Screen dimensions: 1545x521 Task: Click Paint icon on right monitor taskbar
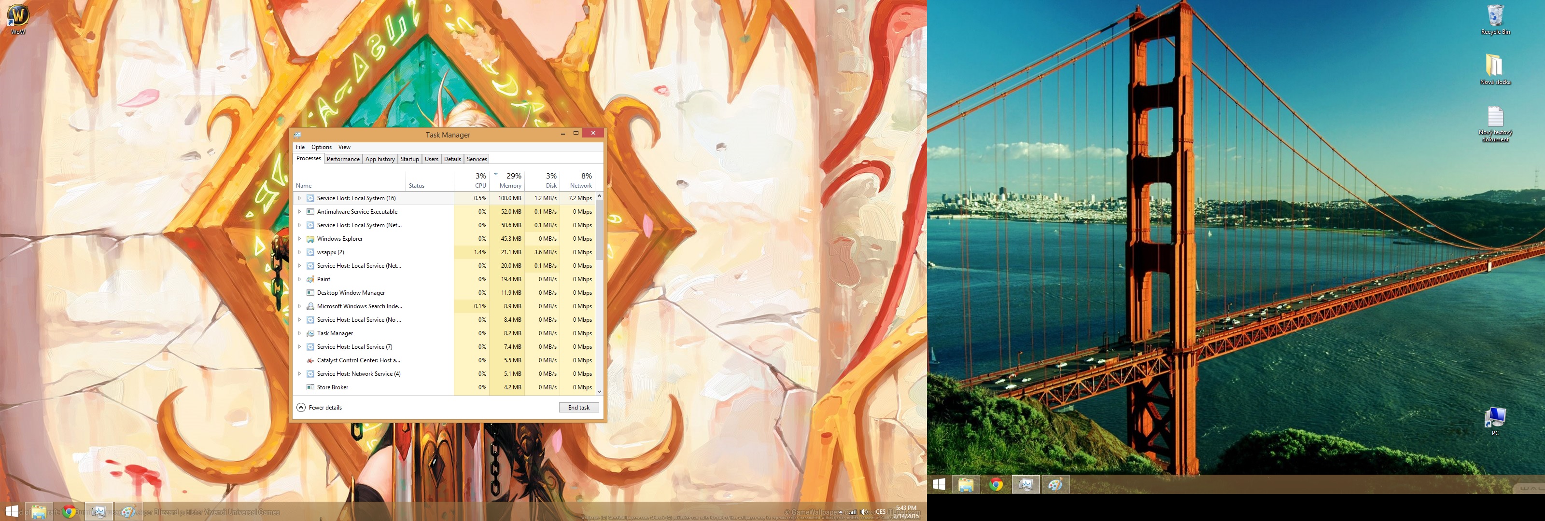1055,484
